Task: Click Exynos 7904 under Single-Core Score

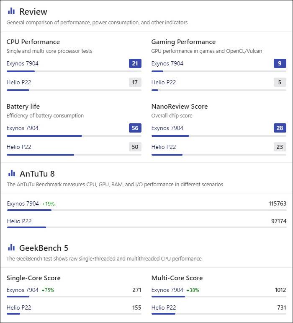Action: pos(22,290)
